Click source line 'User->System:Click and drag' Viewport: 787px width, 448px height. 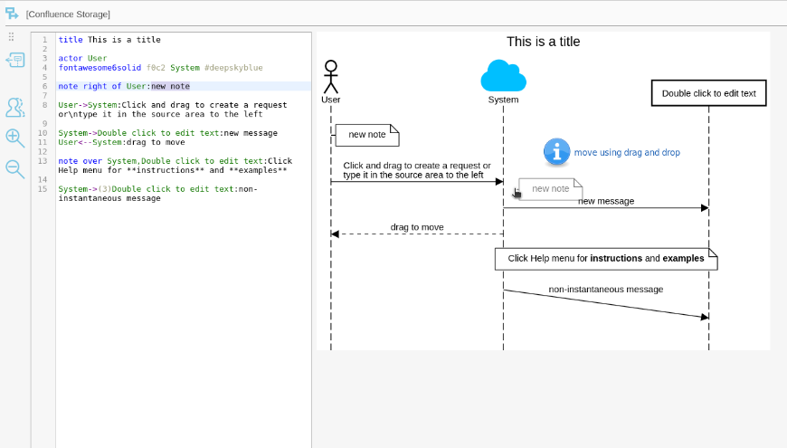point(173,110)
